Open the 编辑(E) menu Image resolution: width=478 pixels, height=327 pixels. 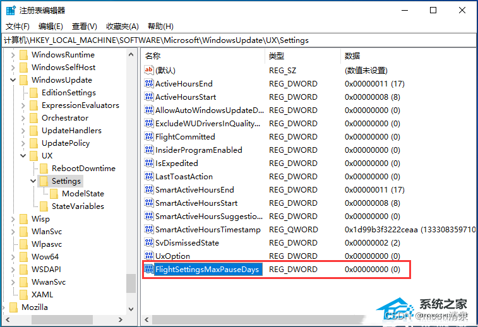51,27
